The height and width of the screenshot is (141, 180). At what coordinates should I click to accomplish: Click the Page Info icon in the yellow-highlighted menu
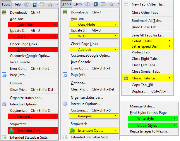click(65, 74)
